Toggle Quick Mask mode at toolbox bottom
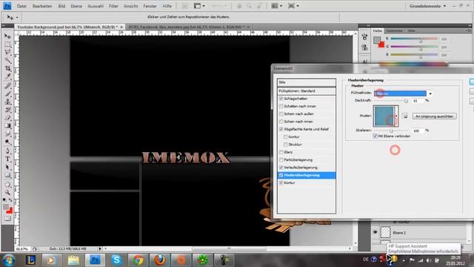474x267 pixels. click(7, 219)
